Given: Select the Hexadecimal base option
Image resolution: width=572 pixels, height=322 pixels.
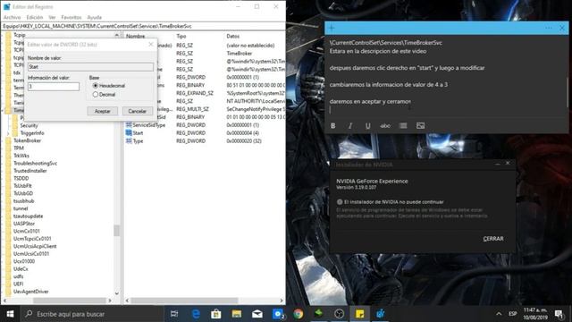Looking at the screenshot, I should tap(96, 86).
